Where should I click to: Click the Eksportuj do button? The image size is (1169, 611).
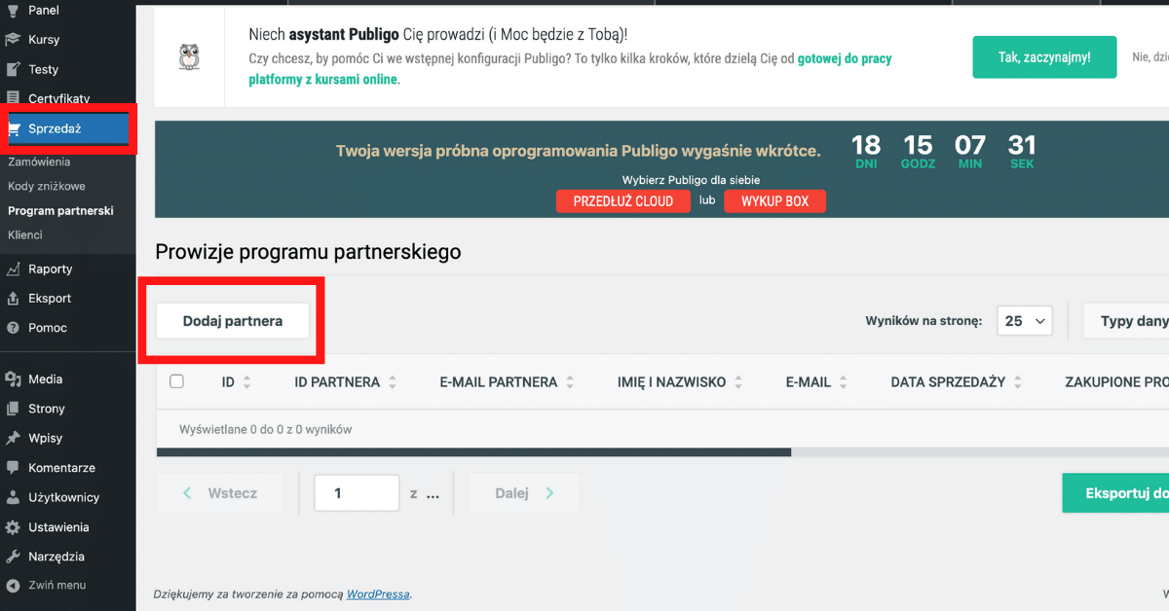coord(1115,493)
